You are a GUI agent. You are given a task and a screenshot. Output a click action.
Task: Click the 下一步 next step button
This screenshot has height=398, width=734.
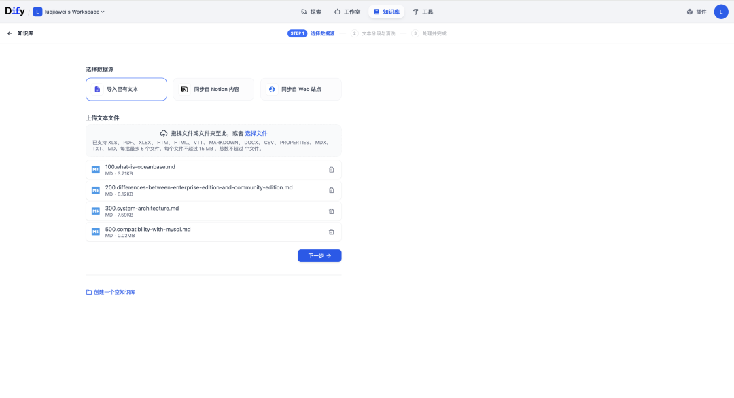point(319,255)
